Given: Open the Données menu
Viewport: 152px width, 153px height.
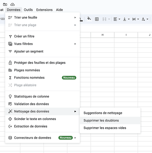Looking at the screenshot, I should [x=14, y=10].
